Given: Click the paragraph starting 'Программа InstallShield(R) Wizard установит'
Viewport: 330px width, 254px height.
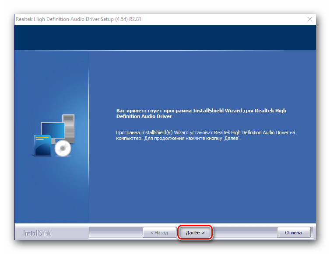Looking at the screenshot, I should point(205,135).
